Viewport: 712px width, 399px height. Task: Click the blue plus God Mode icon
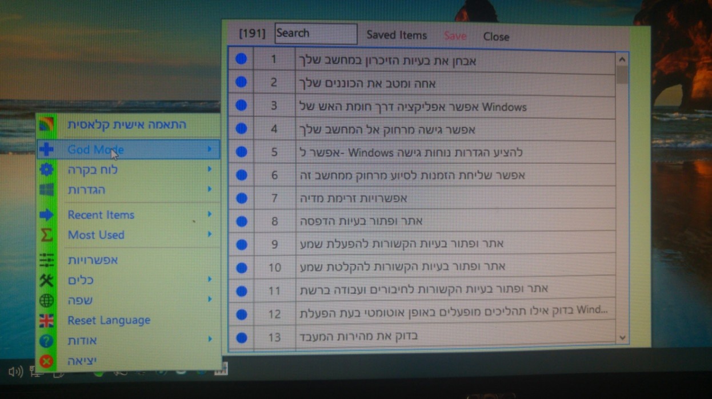click(46, 150)
